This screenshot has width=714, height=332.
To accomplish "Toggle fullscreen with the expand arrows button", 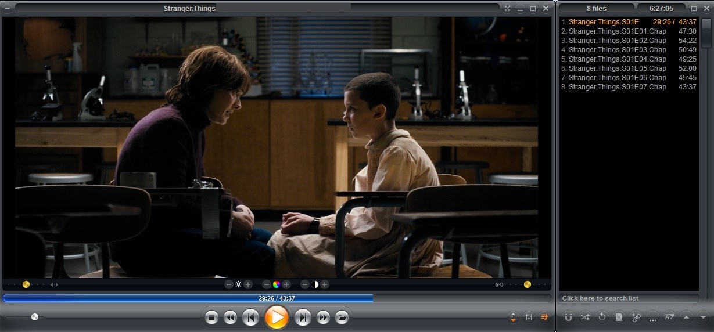I will click(x=507, y=8).
